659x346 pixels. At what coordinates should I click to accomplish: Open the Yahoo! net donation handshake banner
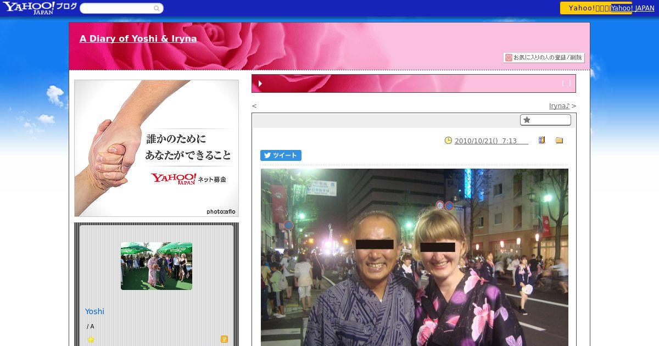pos(157,148)
